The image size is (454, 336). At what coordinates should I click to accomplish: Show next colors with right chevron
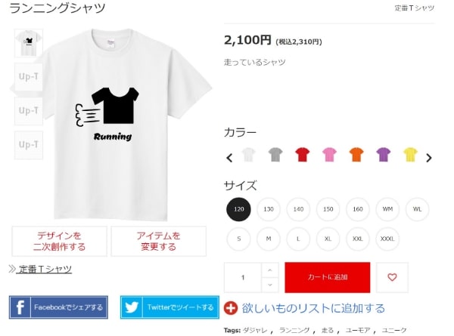[429, 158]
